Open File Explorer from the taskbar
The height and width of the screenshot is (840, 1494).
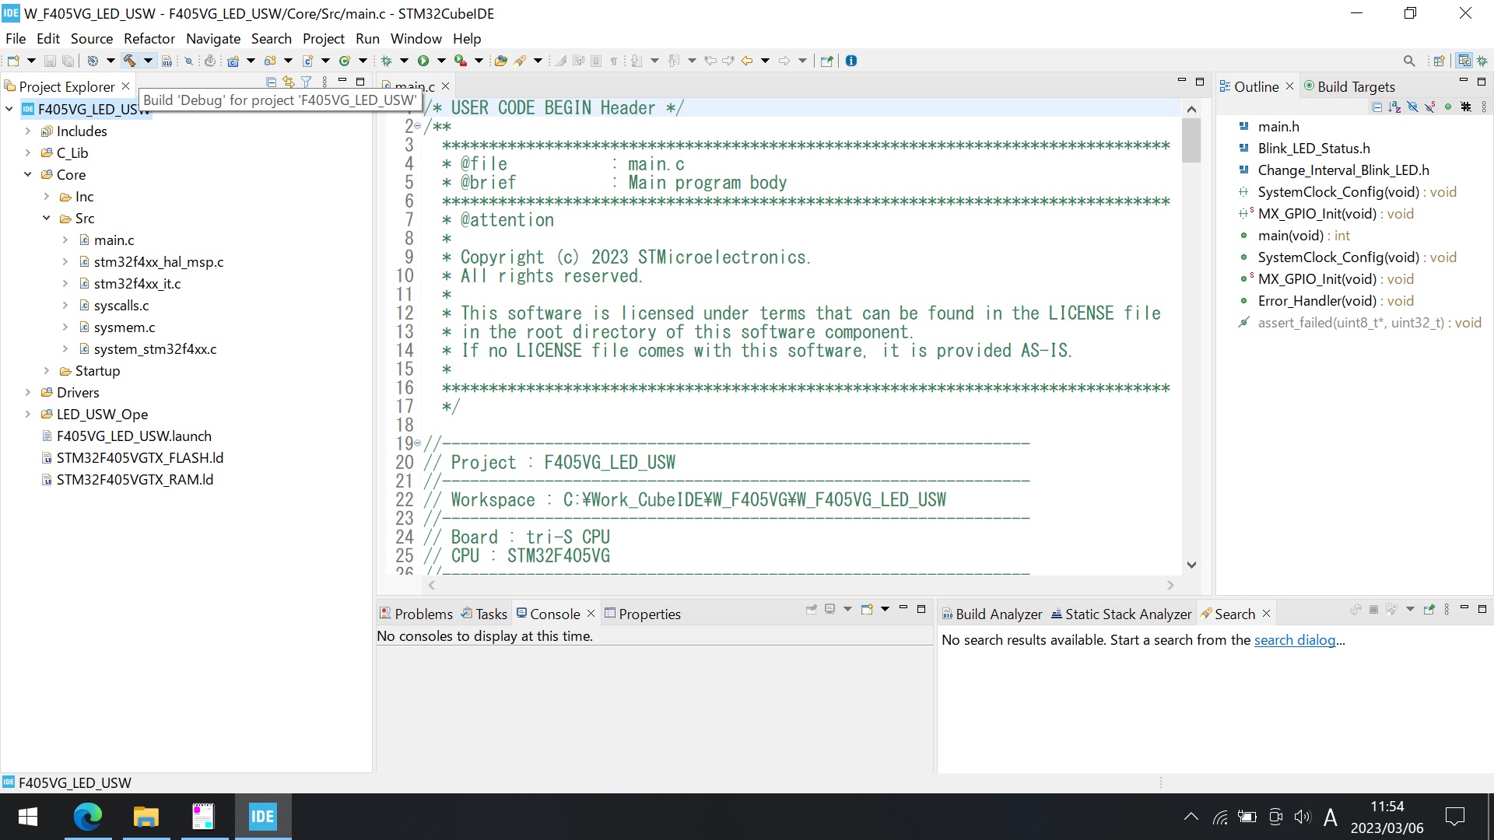pos(146,817)
